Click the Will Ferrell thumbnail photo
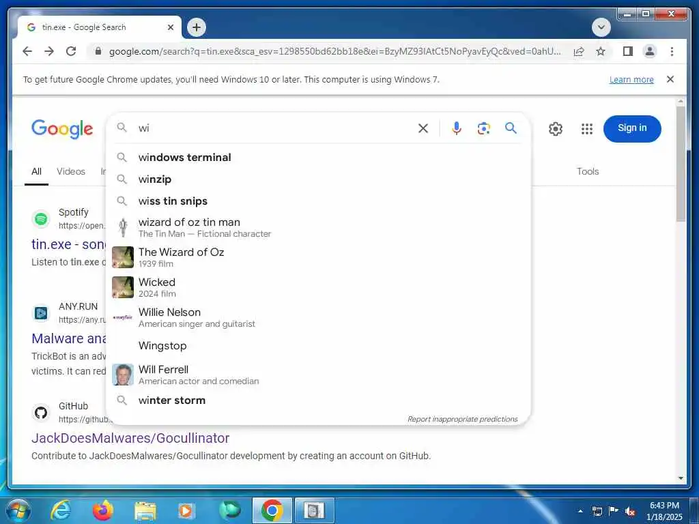699x524 pixels. click(123, 375)
